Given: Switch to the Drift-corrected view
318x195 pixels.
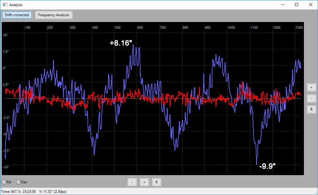Looking at the screenshot, I should coord(17,15).
